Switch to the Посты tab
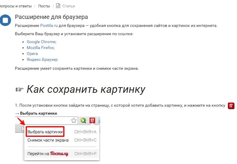This screenshot has height=164, width=237. pyautogui.click(x=44, y=6)
